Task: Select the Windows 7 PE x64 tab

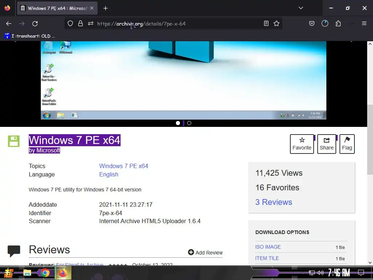Action: pos(57,8)
